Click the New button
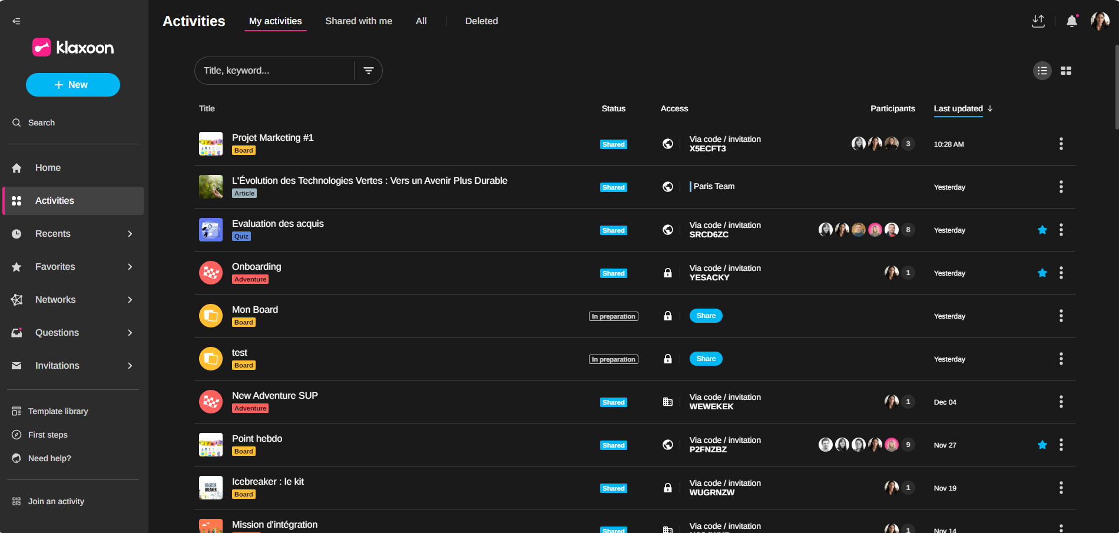 click(73, 85)
